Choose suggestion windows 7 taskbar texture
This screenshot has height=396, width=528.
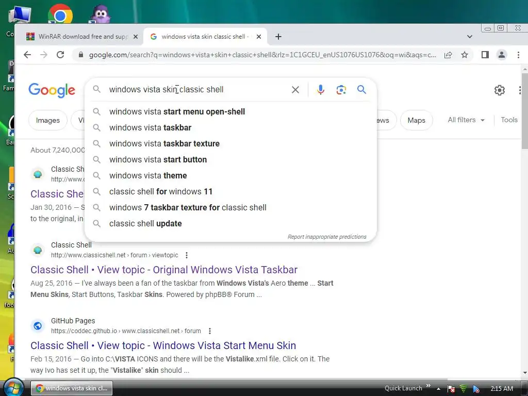pyautogui.click(x=230, y=207)
